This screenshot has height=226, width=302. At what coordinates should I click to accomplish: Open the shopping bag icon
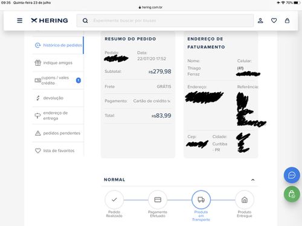287,20
